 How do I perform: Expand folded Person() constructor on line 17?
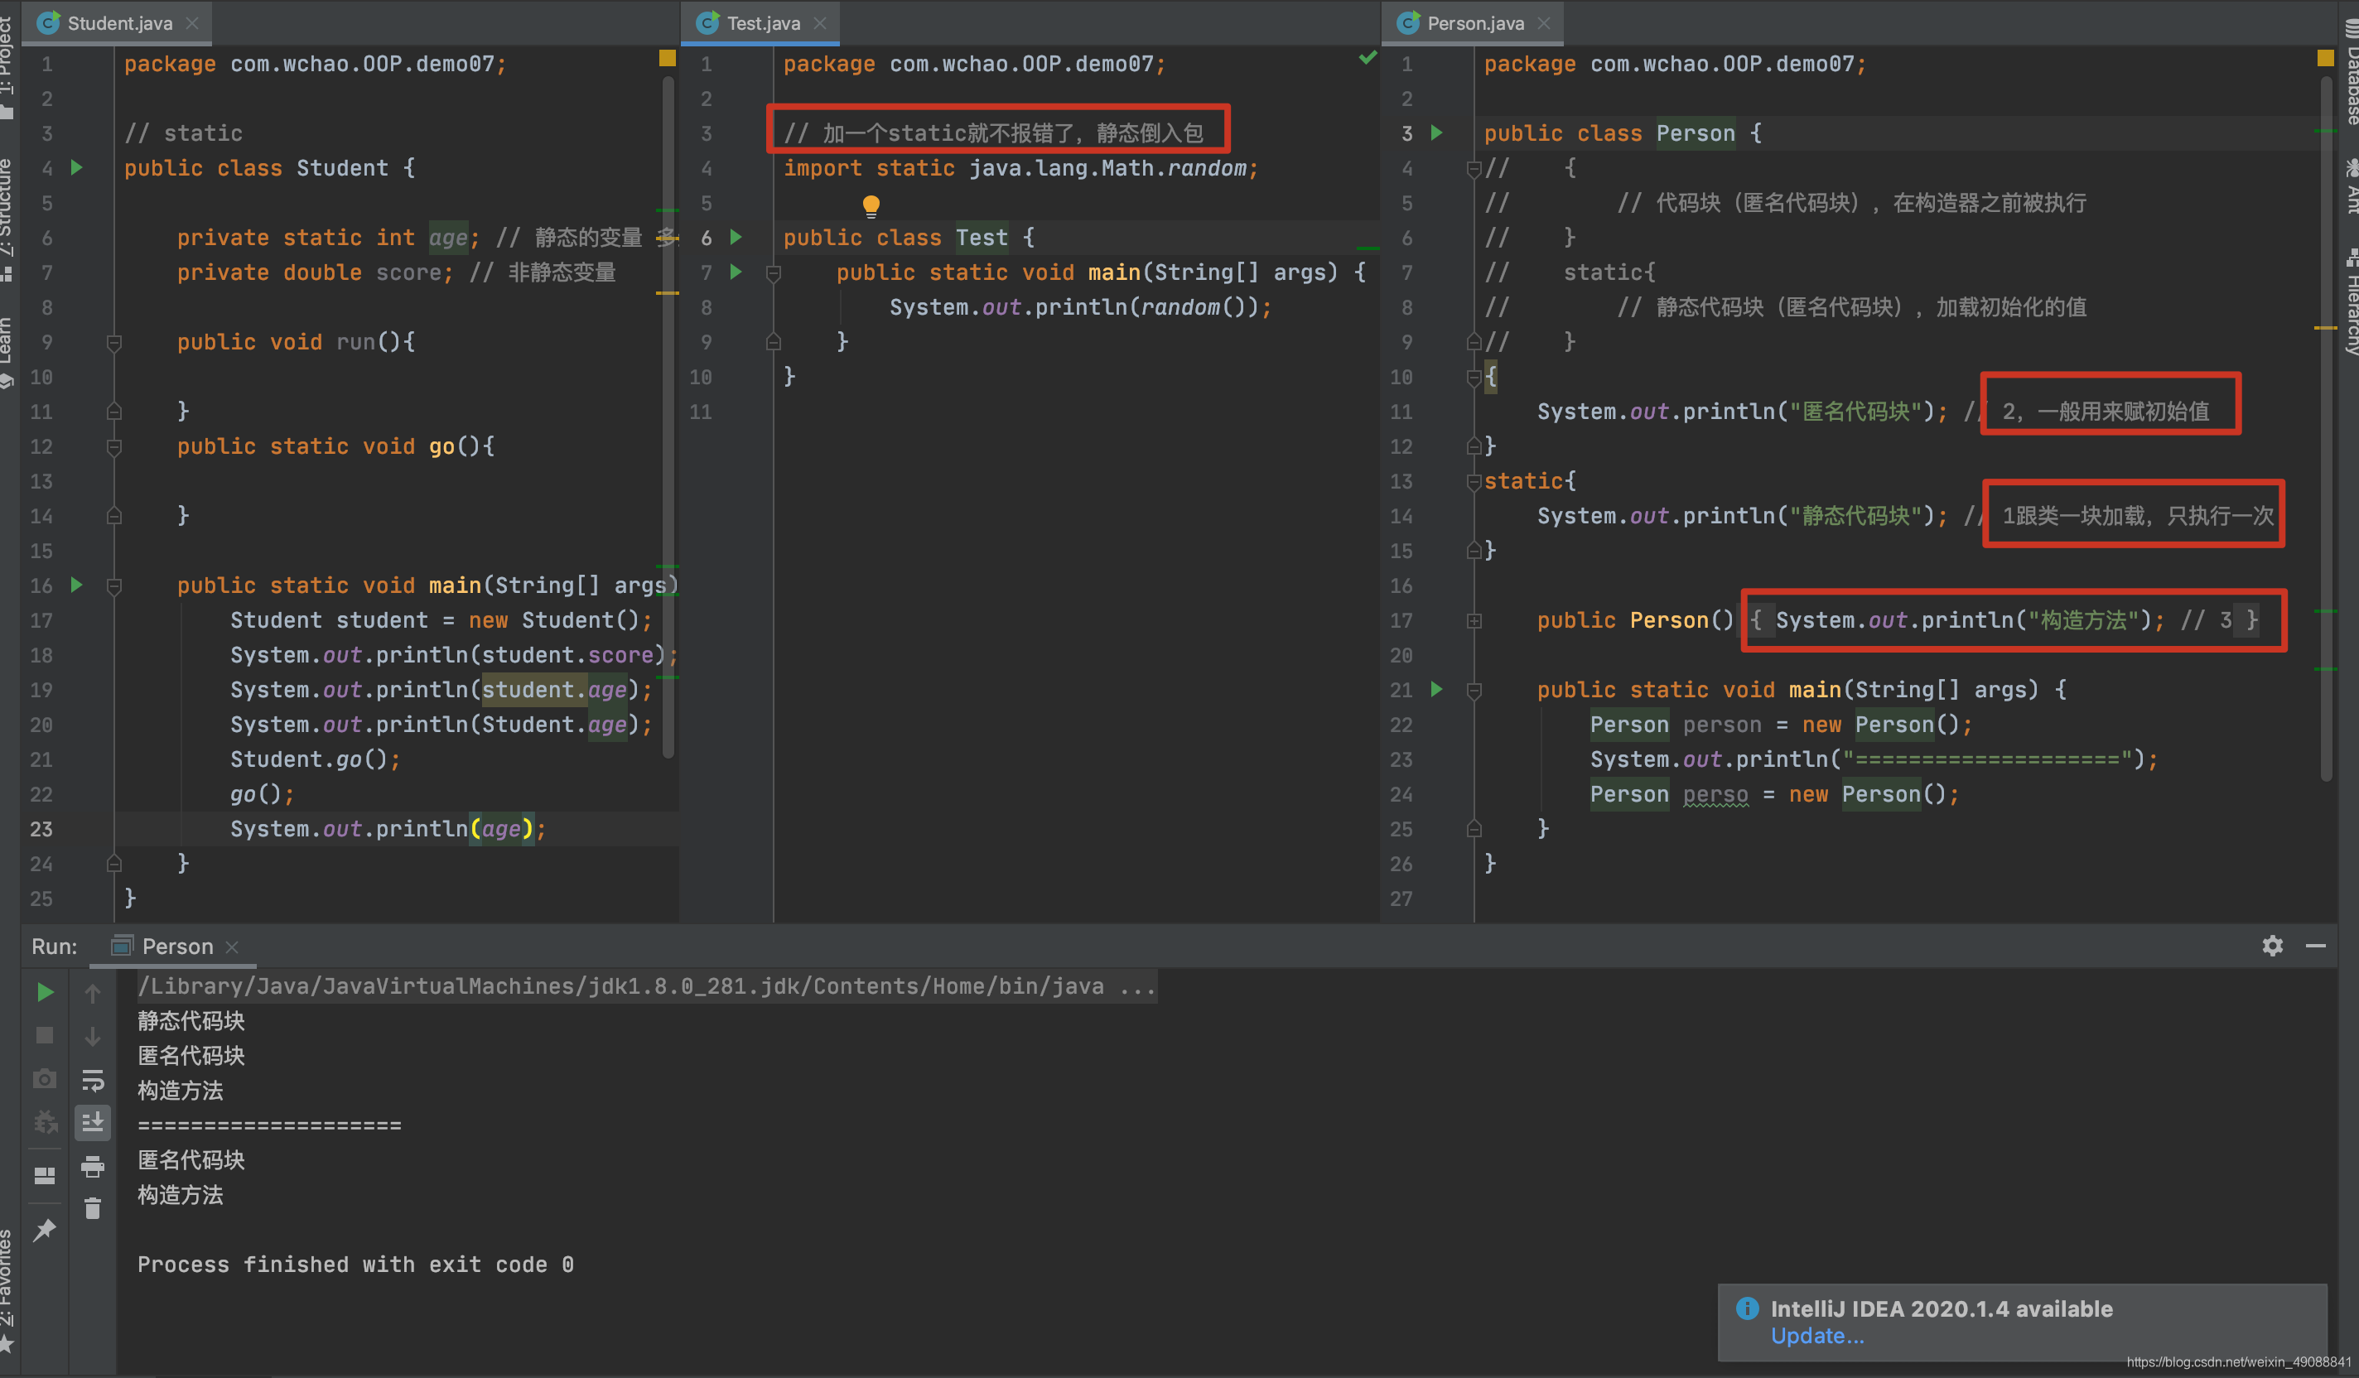(x=1474, y=620)
